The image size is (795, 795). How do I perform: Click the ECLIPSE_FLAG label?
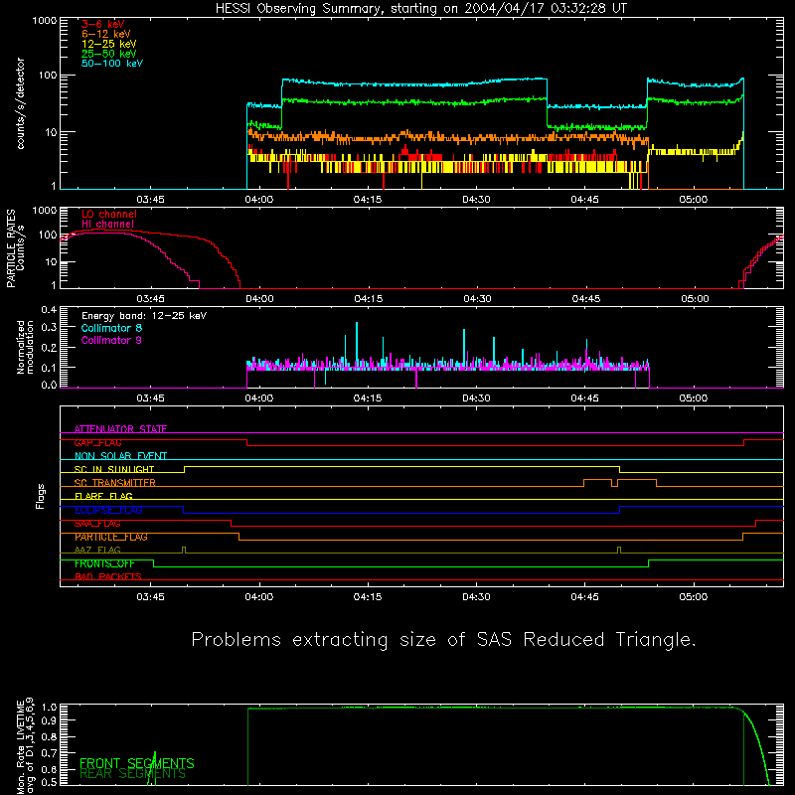pos(108,510)
